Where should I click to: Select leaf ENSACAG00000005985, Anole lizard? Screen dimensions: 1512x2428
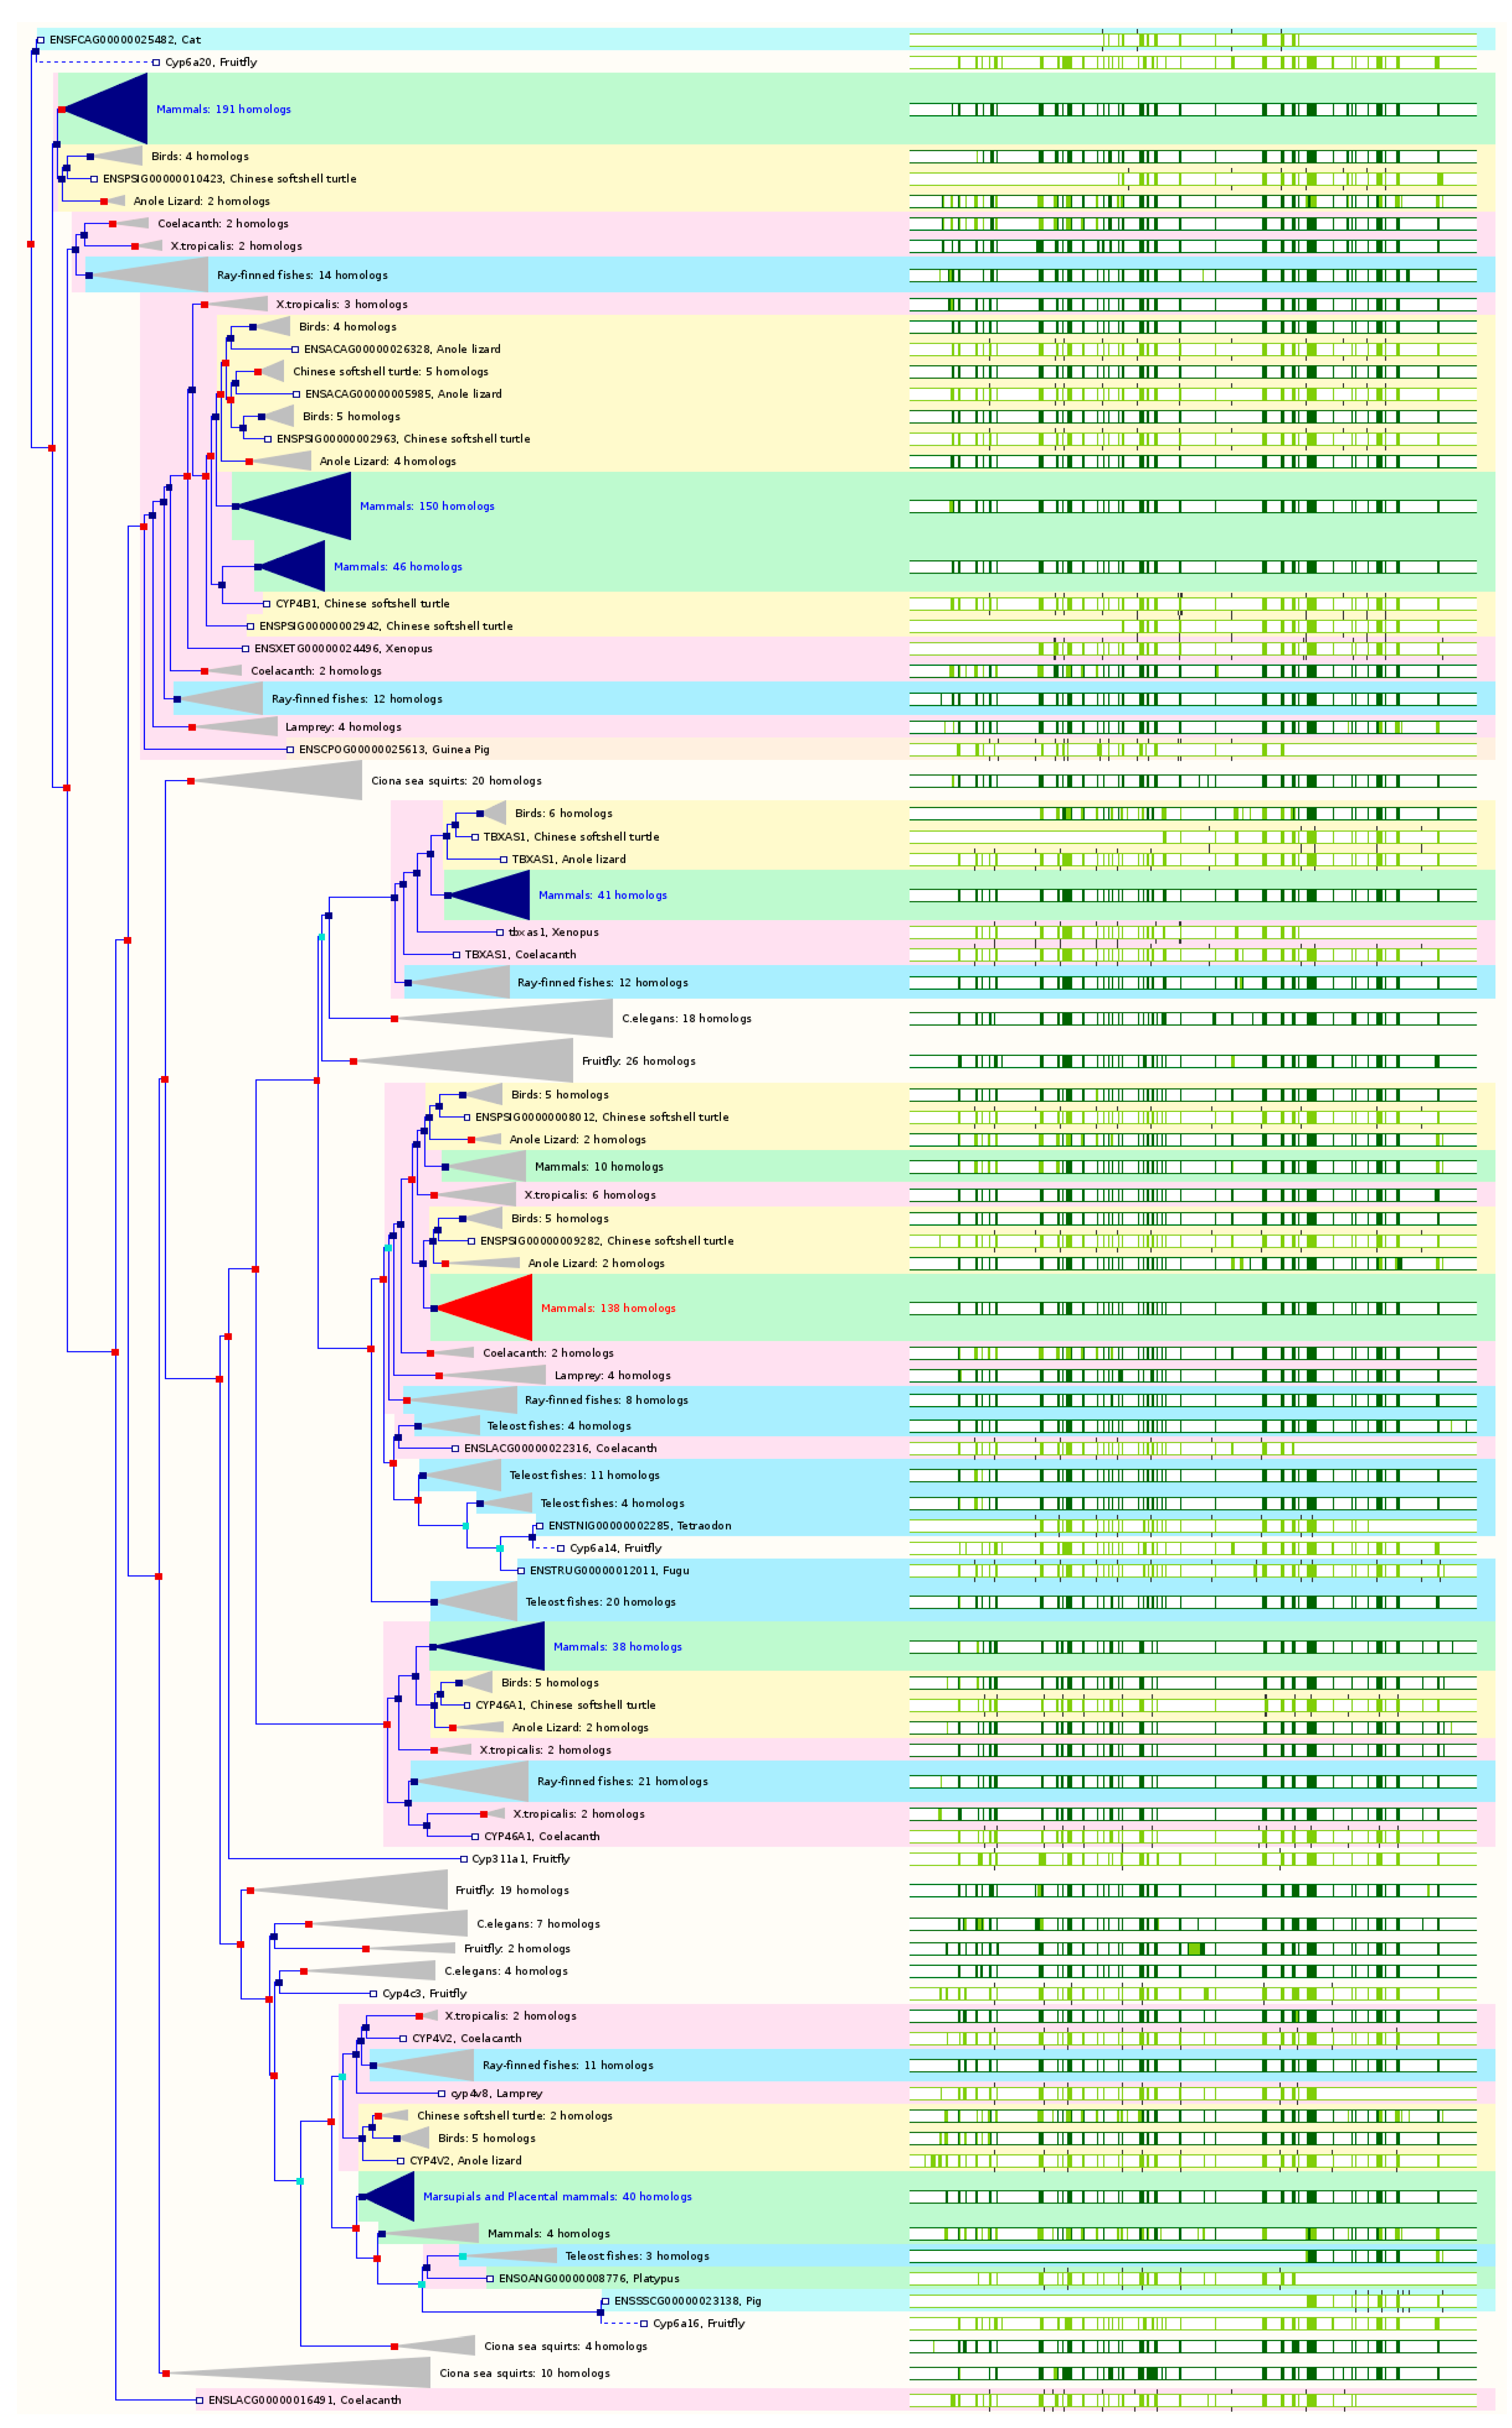[x=403, y=394]
